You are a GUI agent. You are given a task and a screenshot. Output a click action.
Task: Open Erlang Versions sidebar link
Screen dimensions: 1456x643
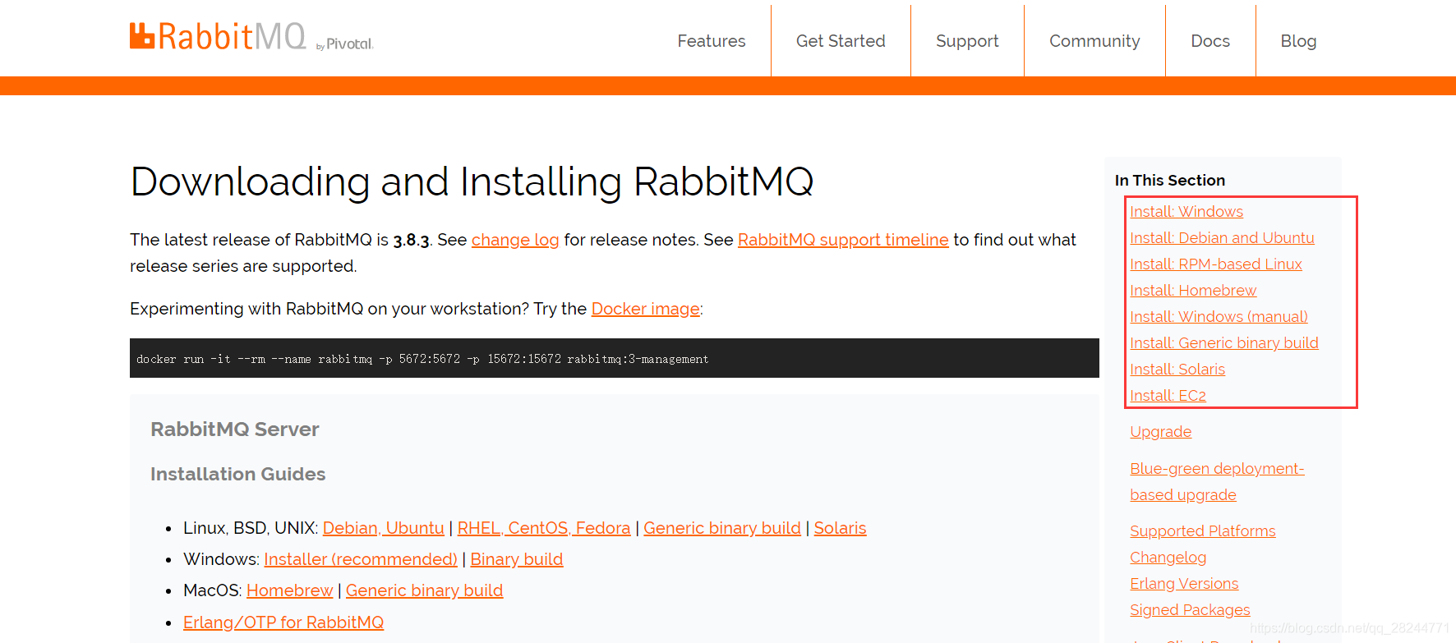pyautogui.click(x=1184, y=584)
